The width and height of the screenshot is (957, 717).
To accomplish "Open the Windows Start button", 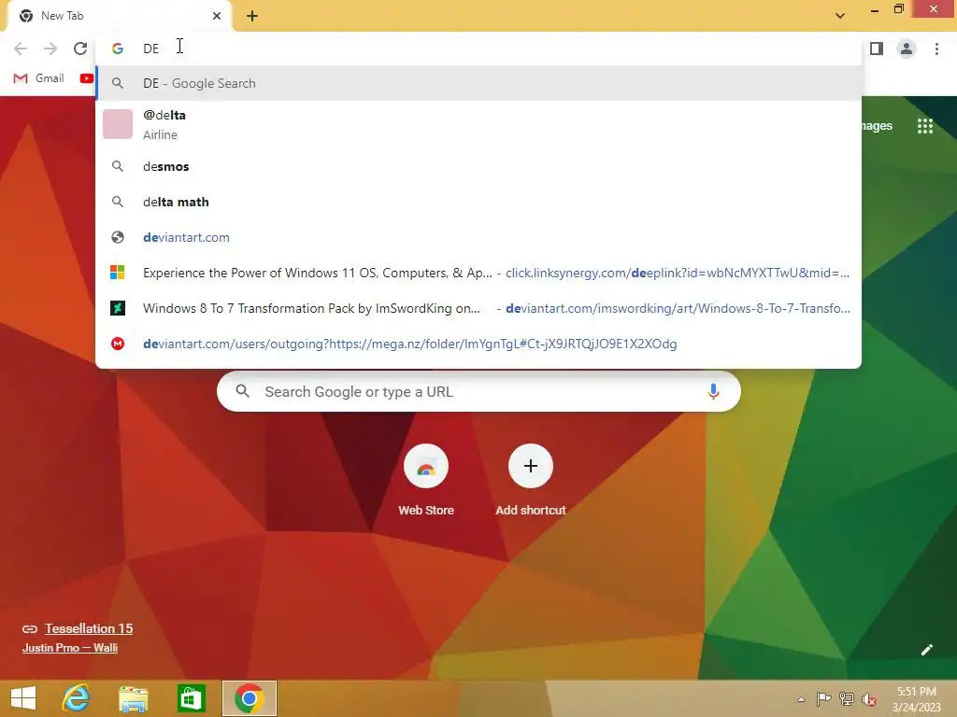I will tap(23, 698).
